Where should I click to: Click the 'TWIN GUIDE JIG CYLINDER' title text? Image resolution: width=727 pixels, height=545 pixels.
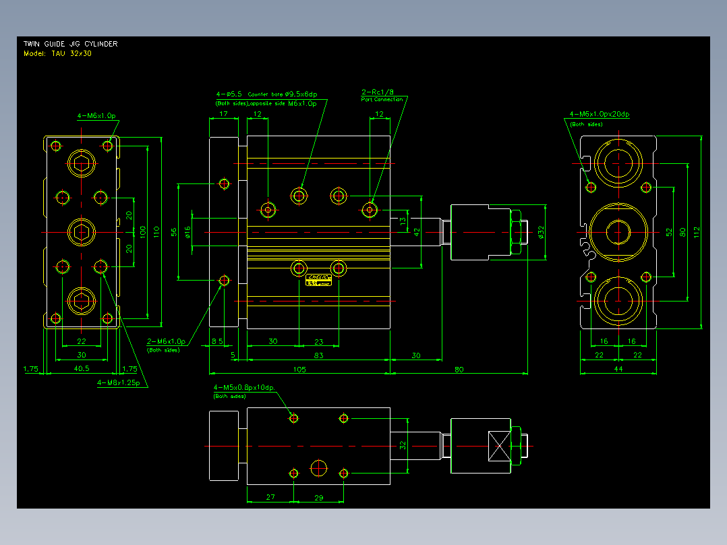tap(70, 44)
